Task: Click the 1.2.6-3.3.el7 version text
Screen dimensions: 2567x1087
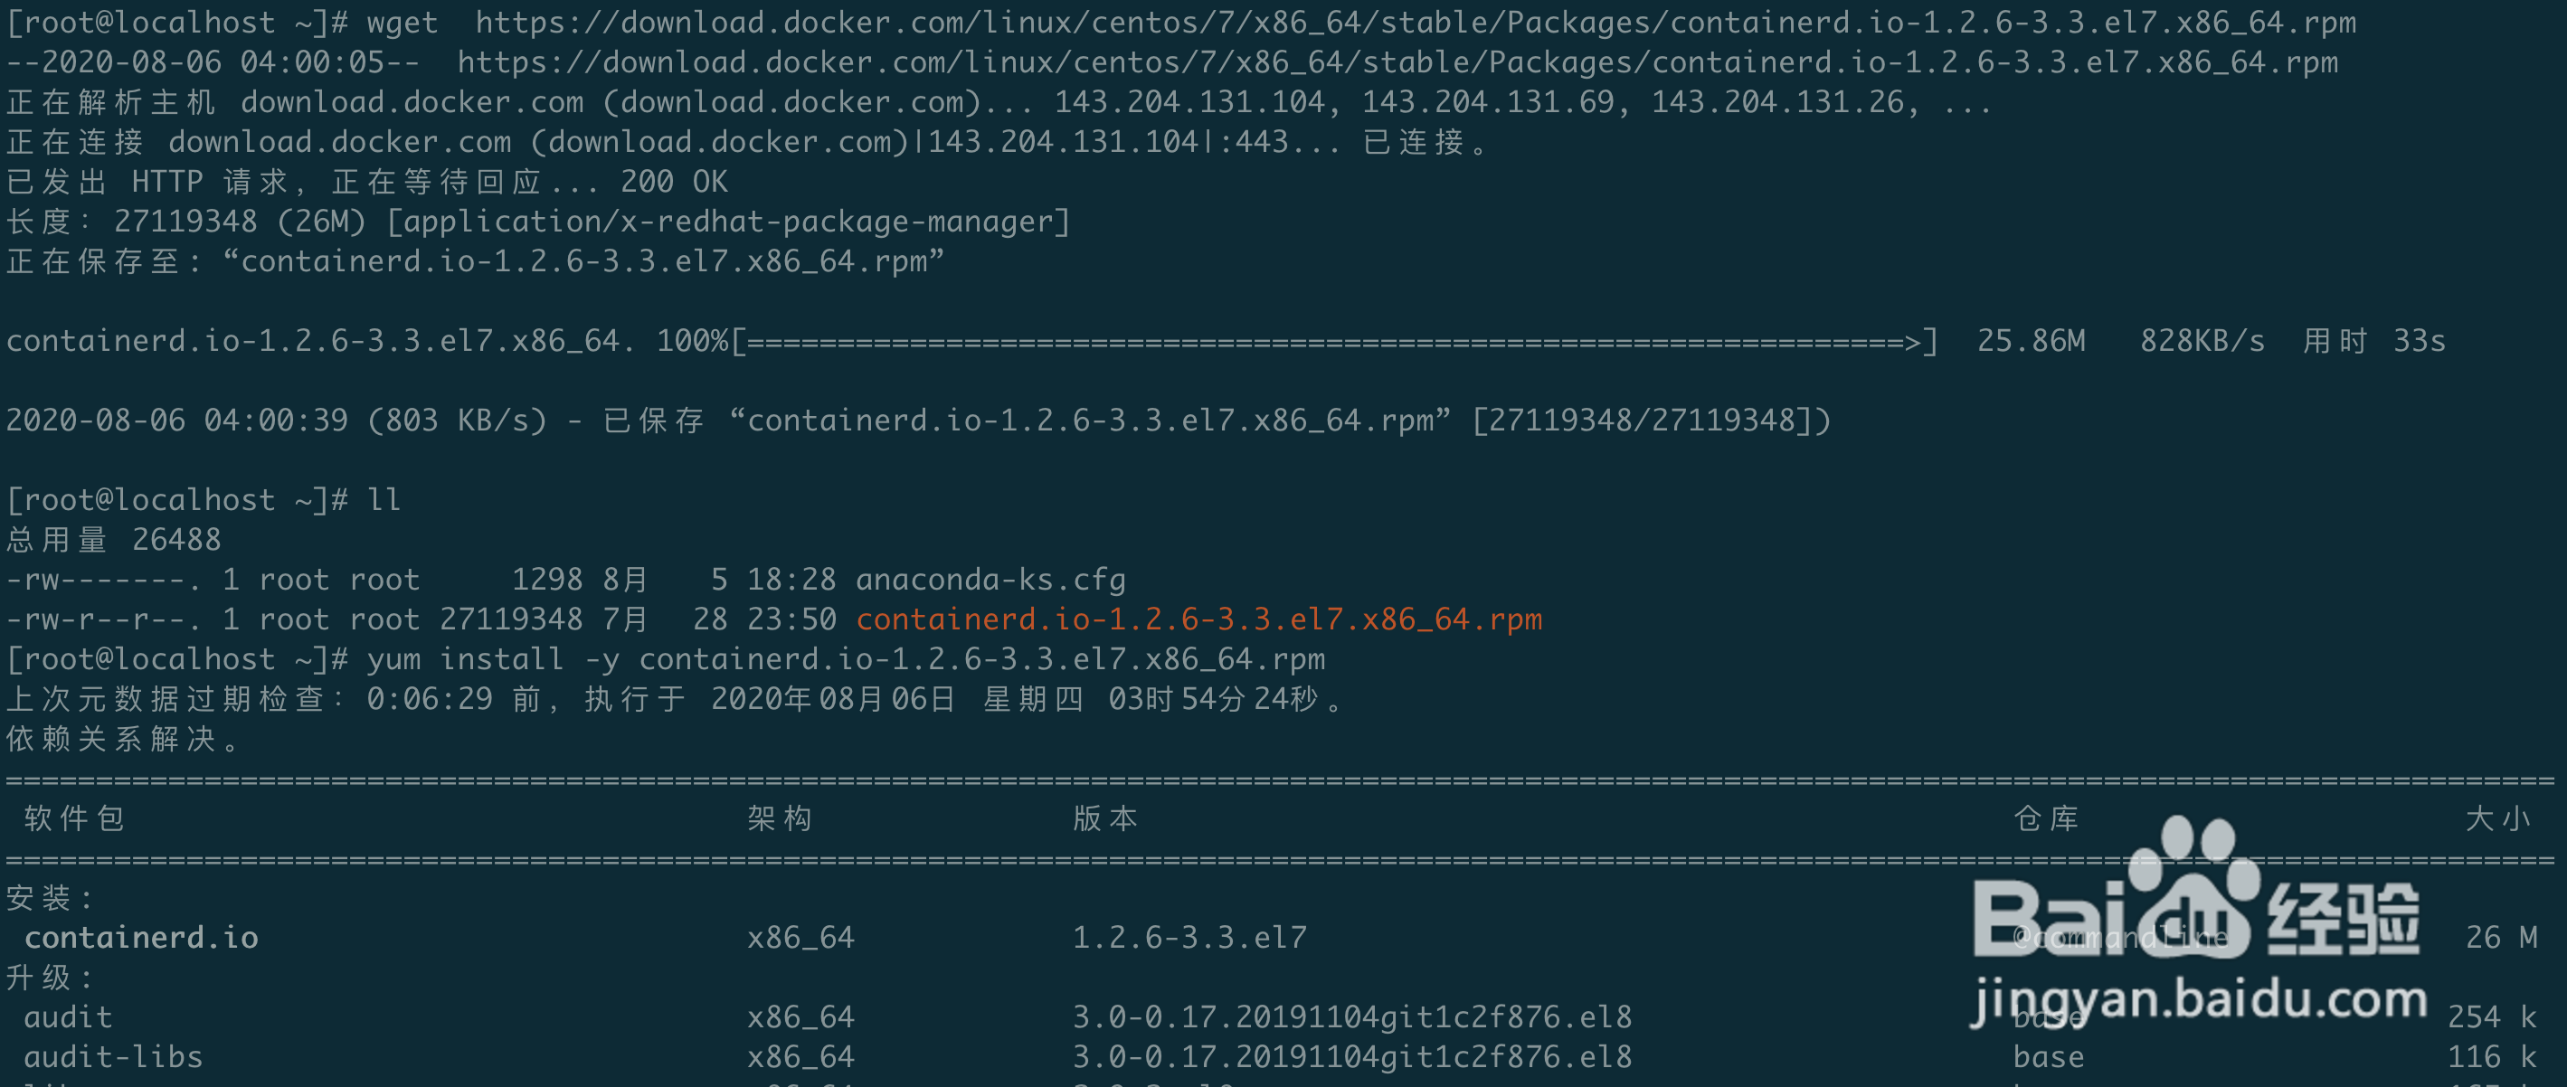Action: (x=1189, y=937)
